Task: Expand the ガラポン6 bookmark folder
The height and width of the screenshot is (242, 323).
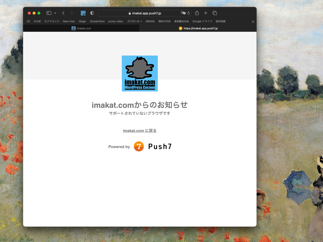Action: click(x=134, y=21)
